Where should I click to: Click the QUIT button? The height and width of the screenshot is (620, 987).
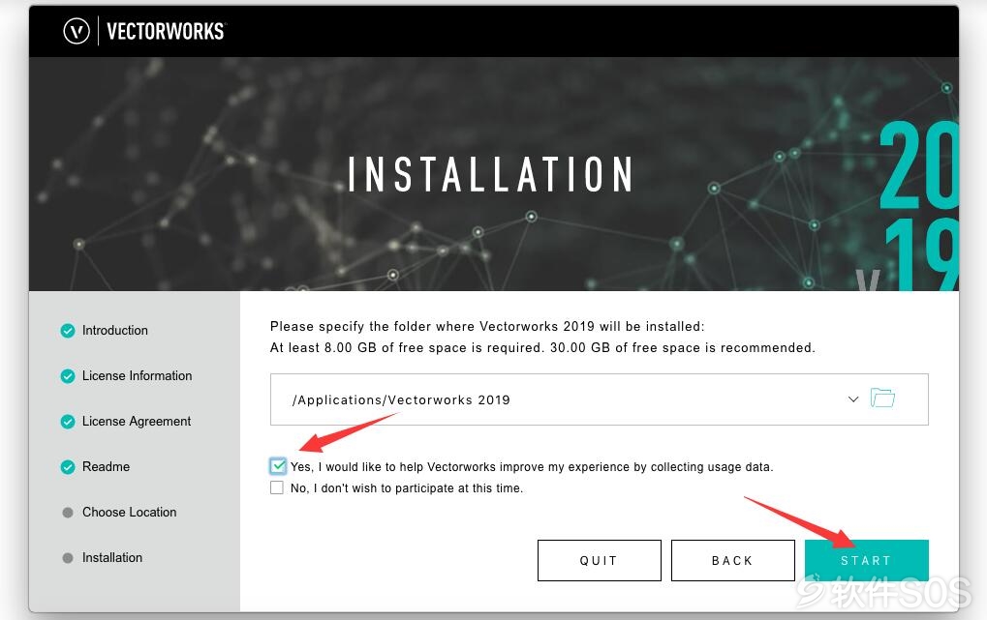tap(600, 560)
